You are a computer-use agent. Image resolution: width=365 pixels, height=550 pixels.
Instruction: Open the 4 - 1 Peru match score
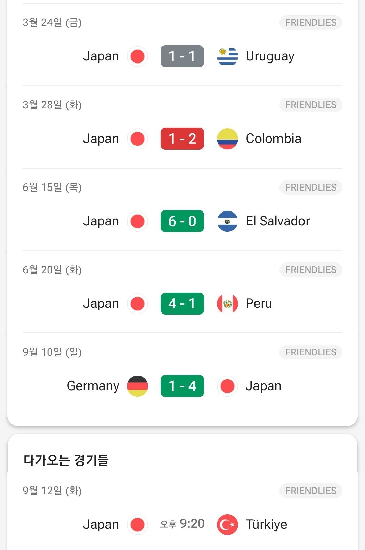[x=182, y=304]
